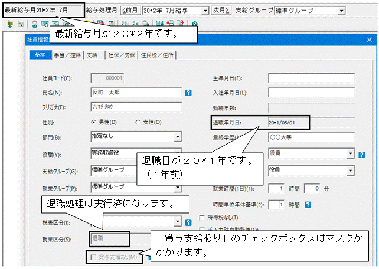
Task: Click the <前月 button
Action: (x=130, y=11)
